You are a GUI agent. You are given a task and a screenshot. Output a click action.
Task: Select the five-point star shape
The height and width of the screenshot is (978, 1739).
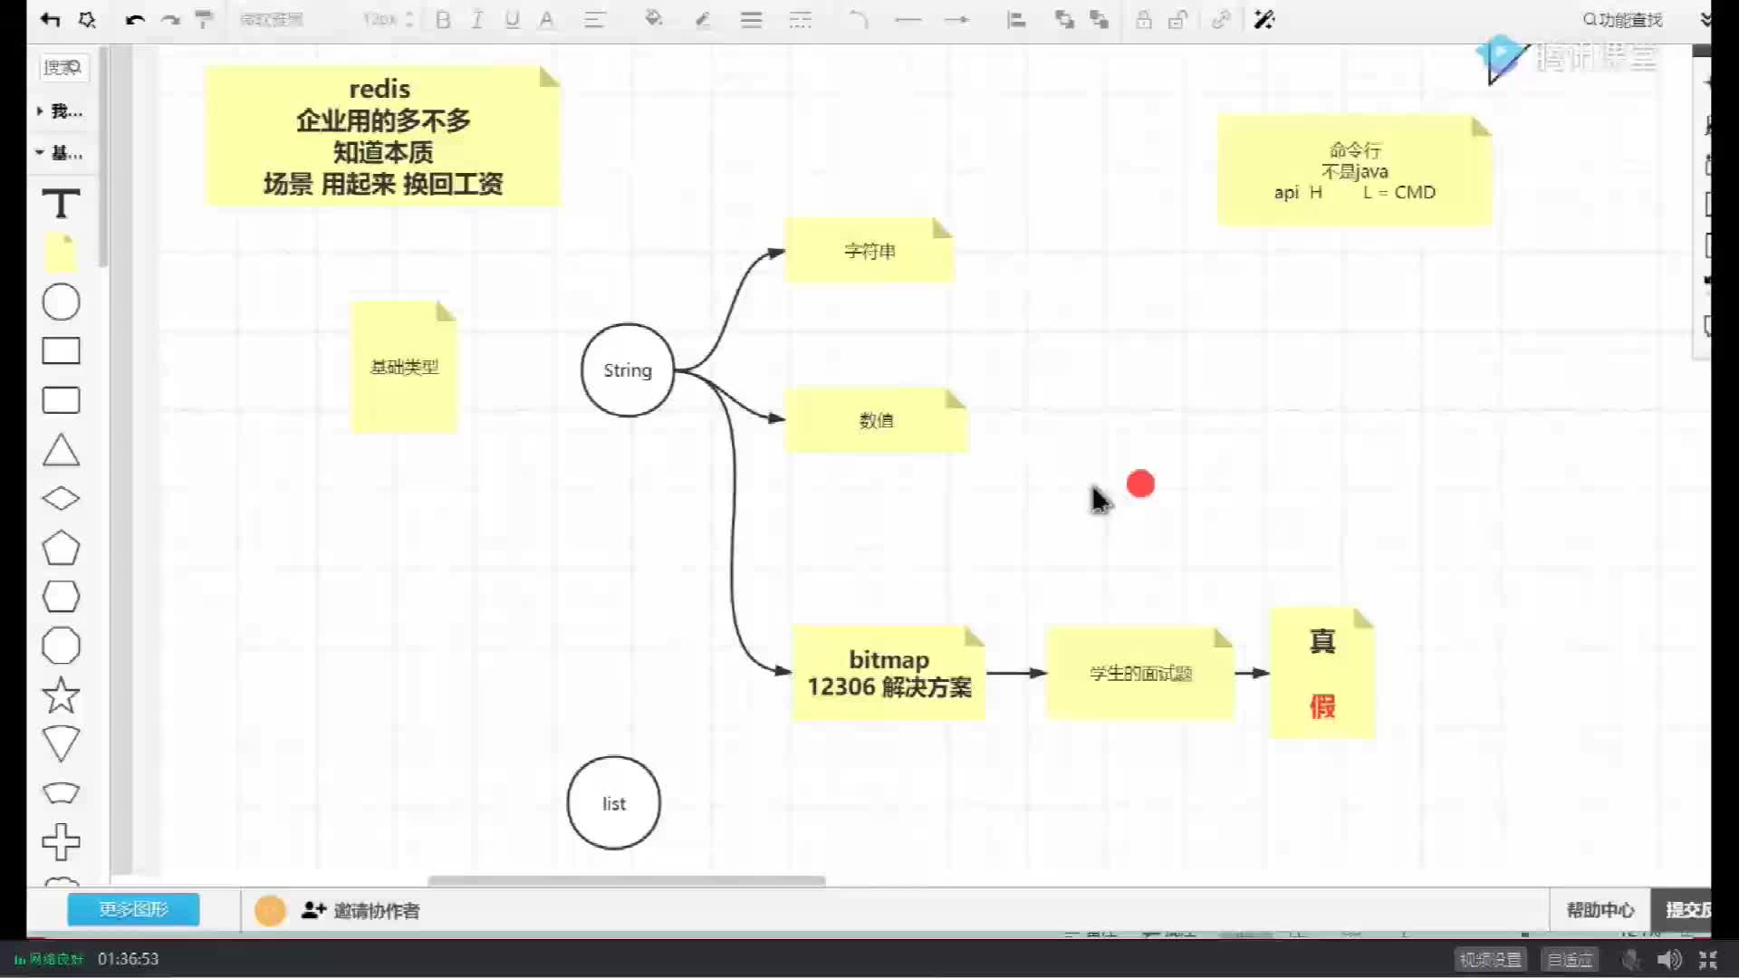pyautogui.click(x=61, y=695)
